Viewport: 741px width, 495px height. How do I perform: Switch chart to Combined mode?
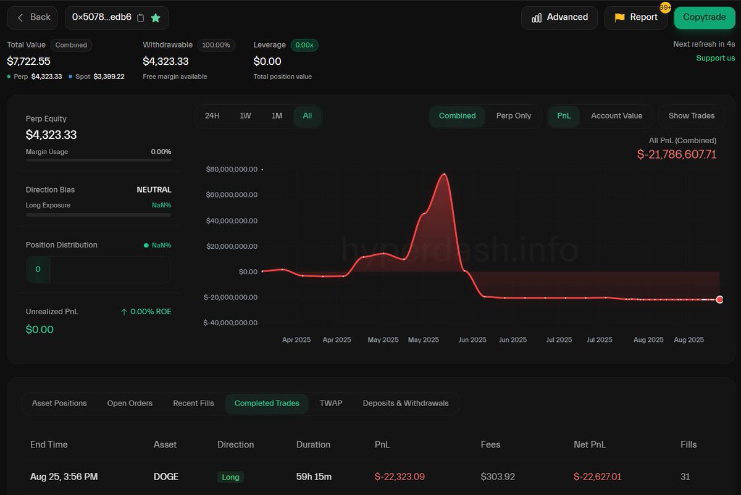click(x=458, y=116)
